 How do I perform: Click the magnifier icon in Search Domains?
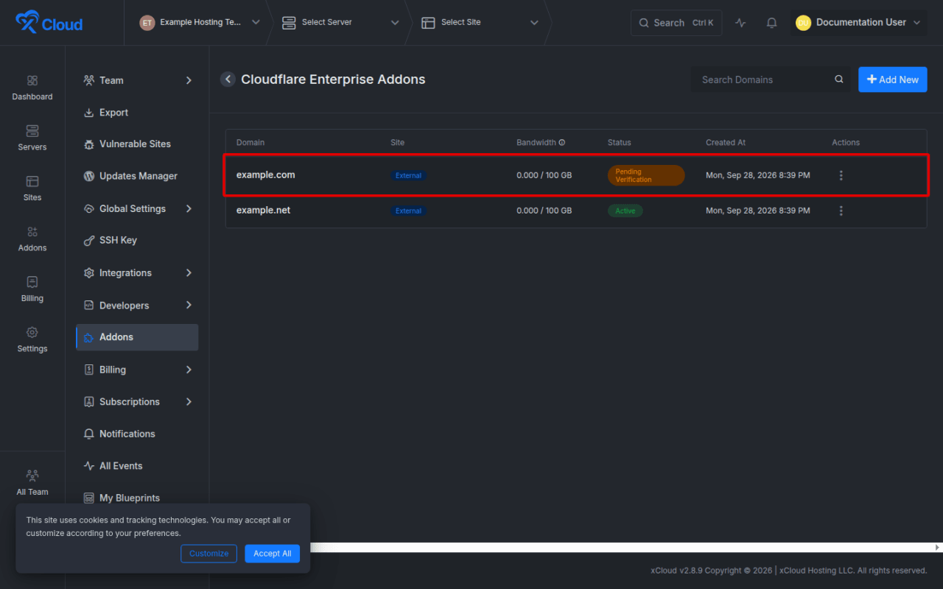click(x=838, y=80)
